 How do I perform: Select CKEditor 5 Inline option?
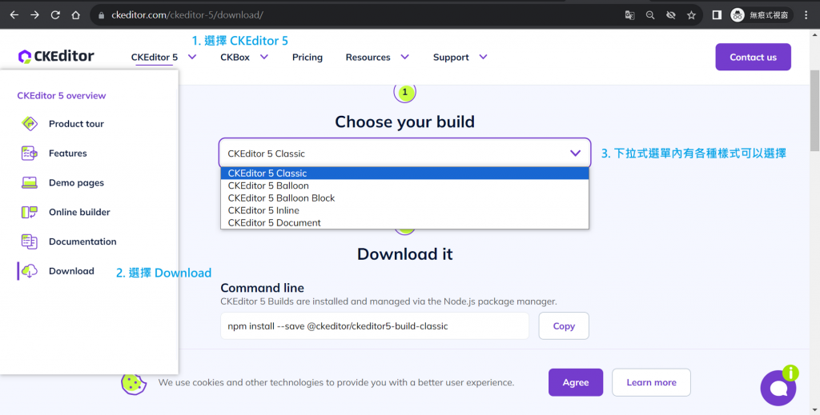point(404,210)
